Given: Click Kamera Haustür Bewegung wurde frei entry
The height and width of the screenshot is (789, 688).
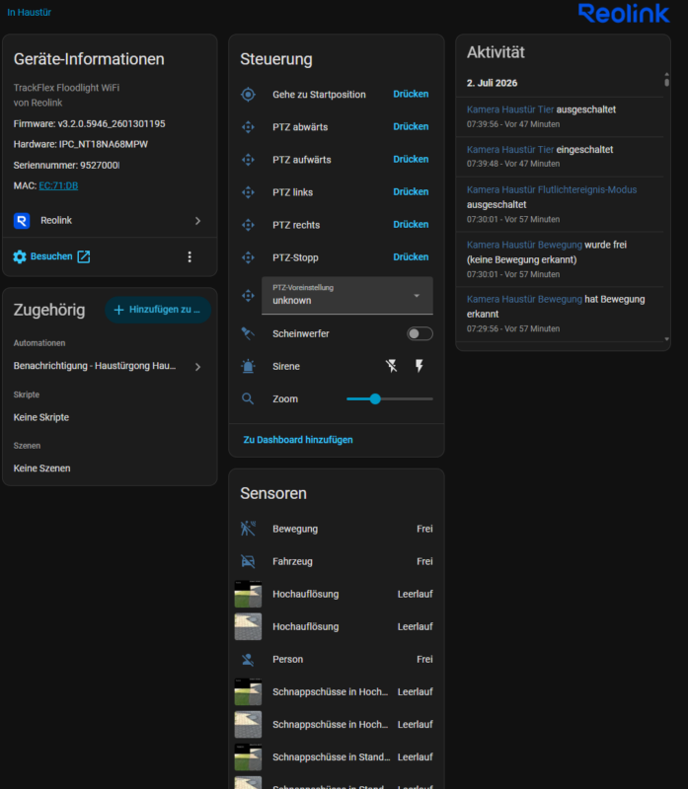Looking at the screenshot, I should point(560,259).
